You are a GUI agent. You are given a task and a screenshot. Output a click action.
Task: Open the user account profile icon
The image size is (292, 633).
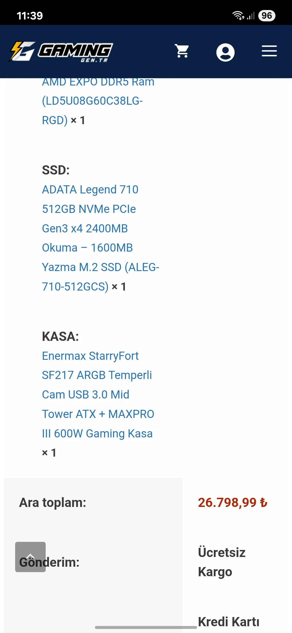tap(225, 52)
